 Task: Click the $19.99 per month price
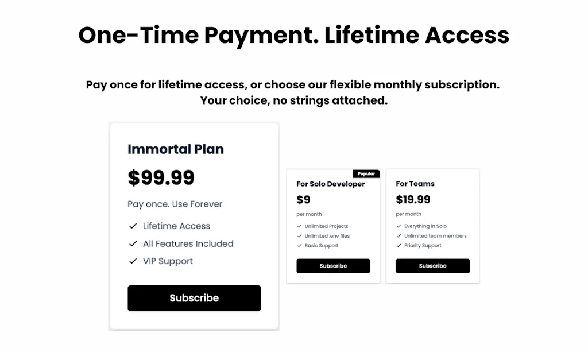pos(413,200)
